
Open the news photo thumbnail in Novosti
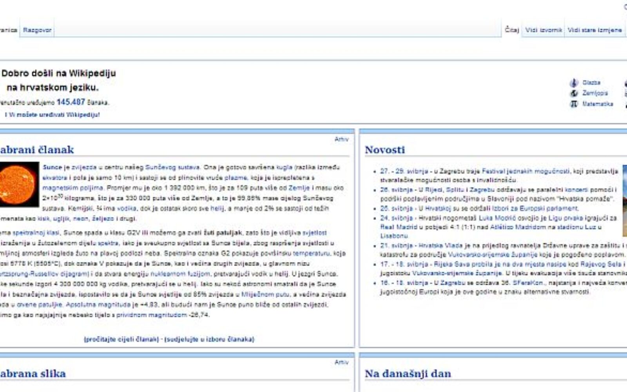[625, 201]
